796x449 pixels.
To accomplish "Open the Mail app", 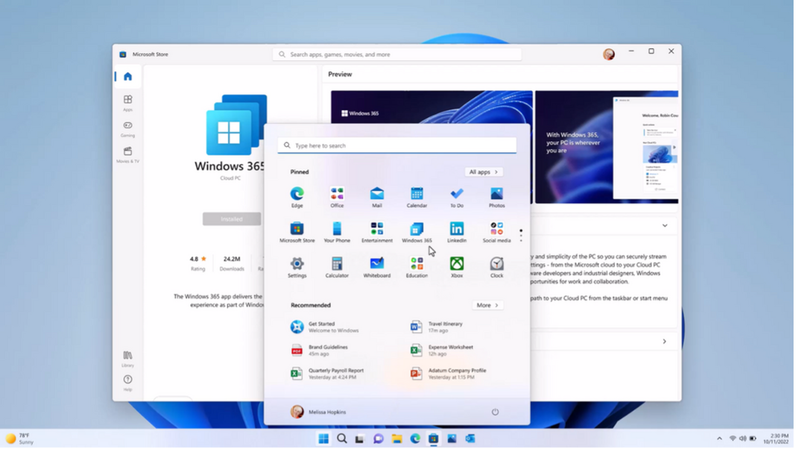I will [376, 195].
